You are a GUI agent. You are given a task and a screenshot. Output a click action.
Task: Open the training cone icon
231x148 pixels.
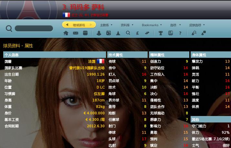118,33
